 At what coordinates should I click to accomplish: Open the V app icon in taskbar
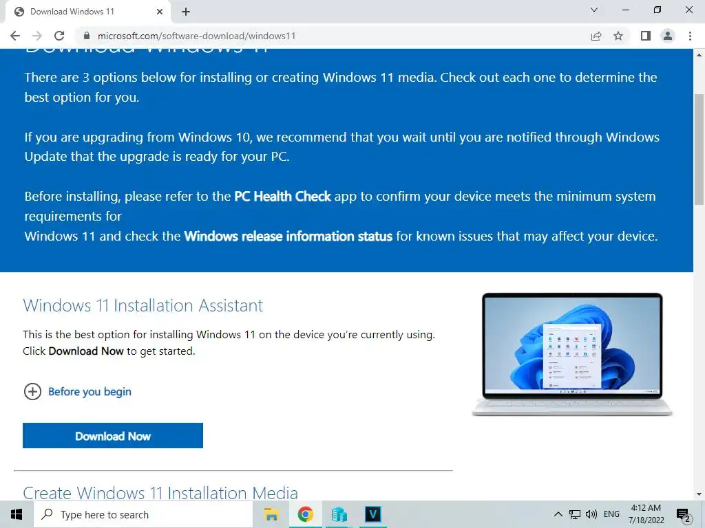pos(372,514)
